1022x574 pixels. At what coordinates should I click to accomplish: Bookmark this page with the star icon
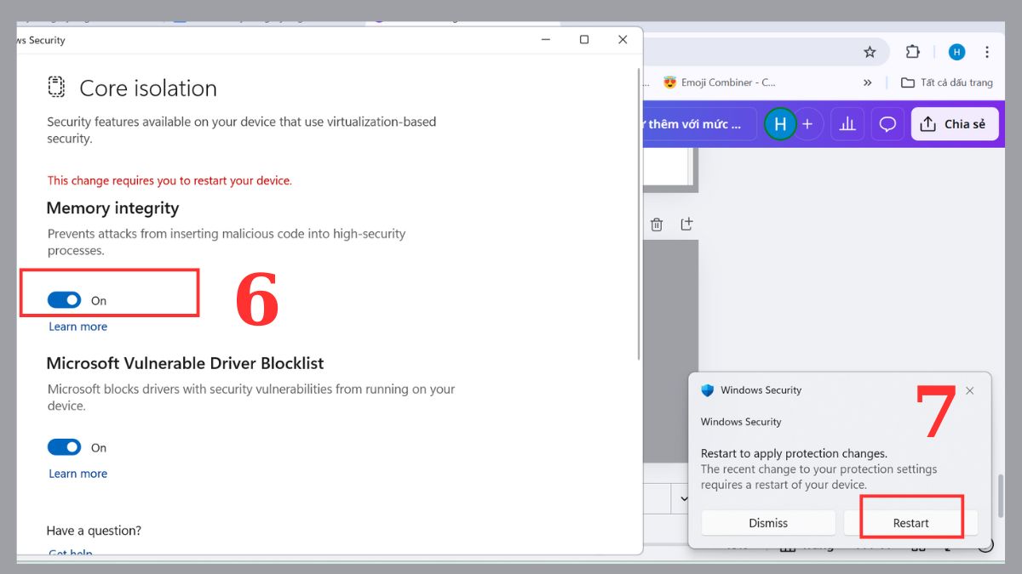click(x=870, y=52)
